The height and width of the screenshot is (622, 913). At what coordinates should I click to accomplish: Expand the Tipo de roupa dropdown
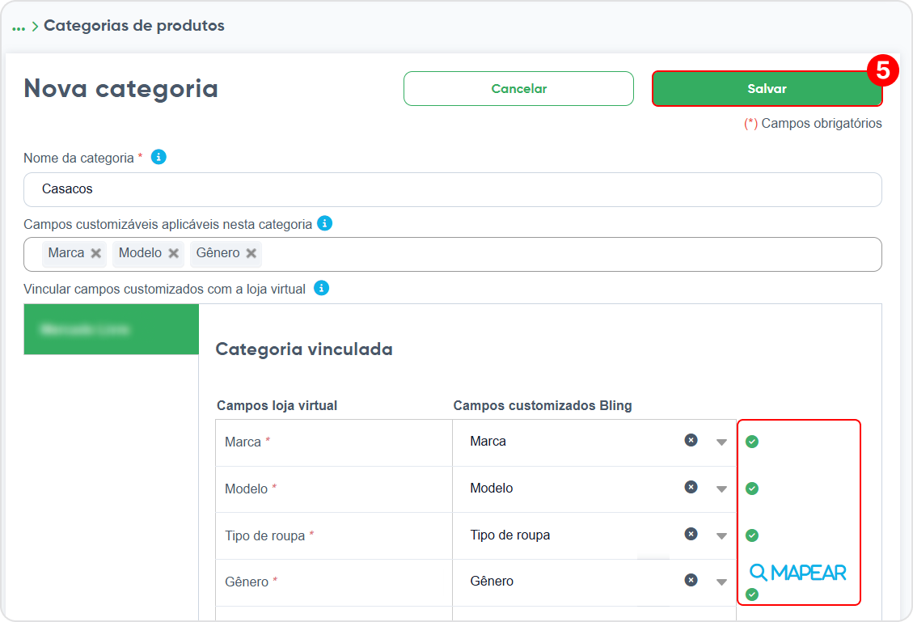coord(721,536)
